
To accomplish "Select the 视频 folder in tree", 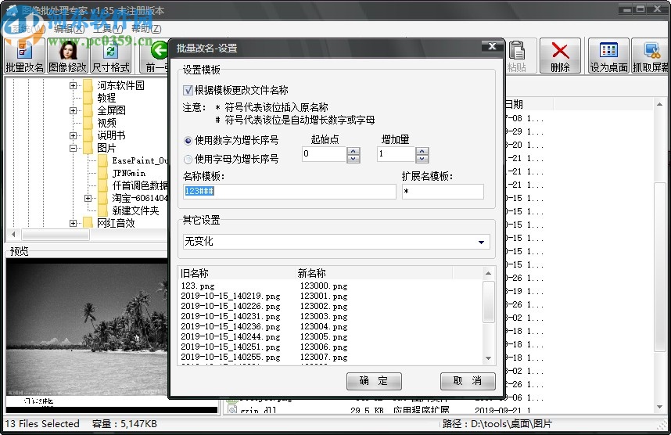I will point(106,124).
